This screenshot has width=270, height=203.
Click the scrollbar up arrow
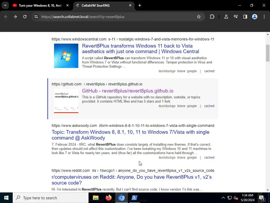268,34
